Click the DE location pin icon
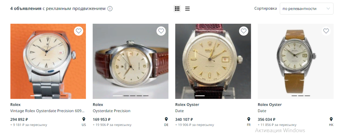The width and height of the screenshot is (337, 133). [166, 119]
